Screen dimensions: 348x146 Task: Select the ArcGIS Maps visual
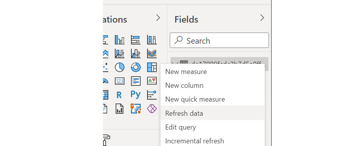136,109
